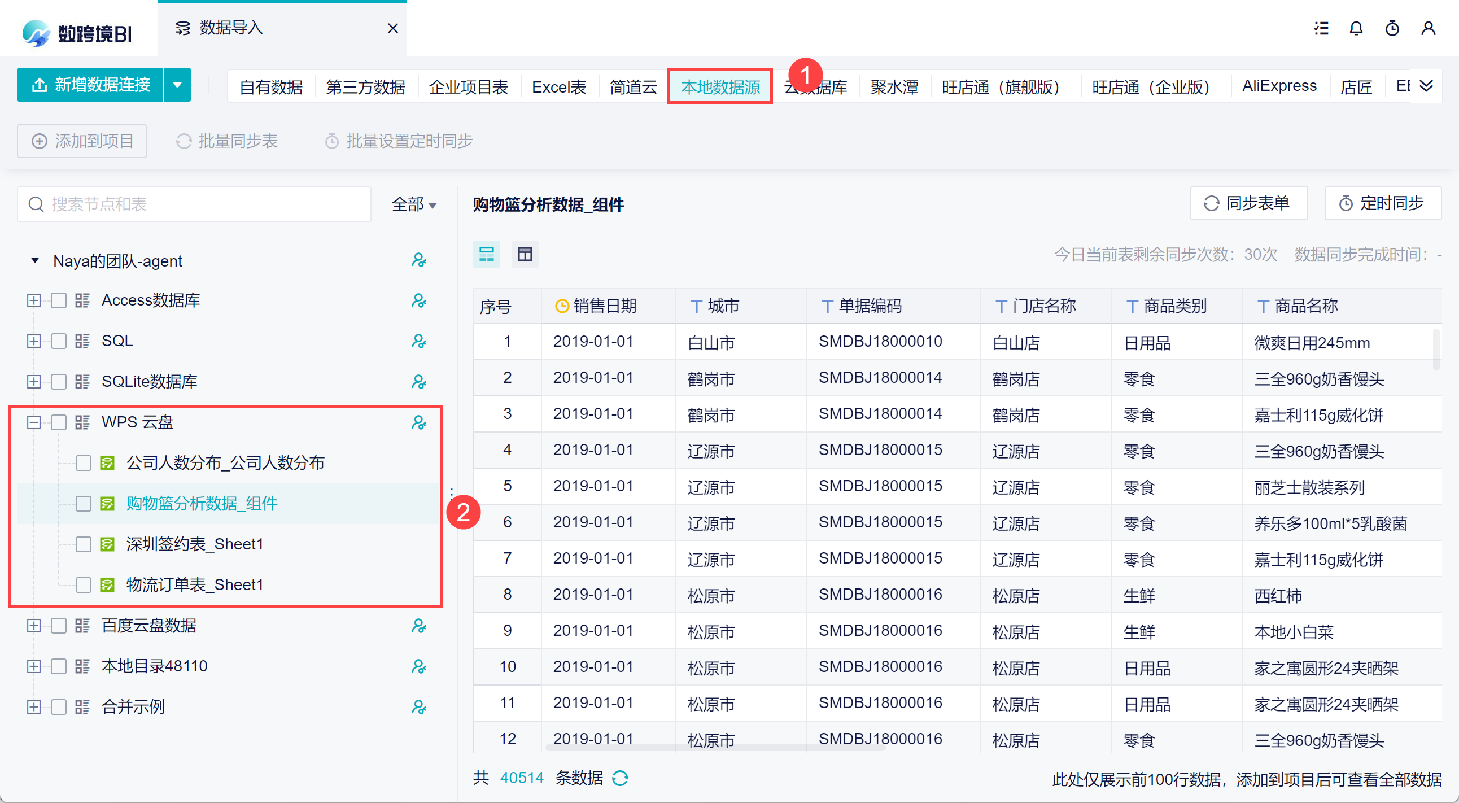1459x803 pixels.
Task: Open the task list icon in header
Action: click(1321, 28)
